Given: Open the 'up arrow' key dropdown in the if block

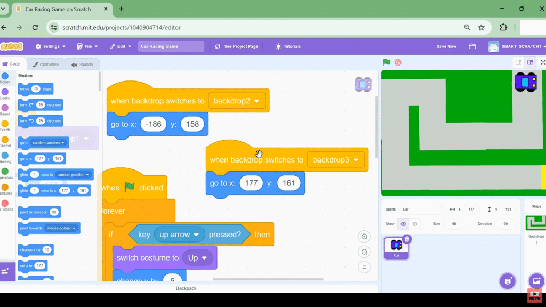Looking at the screenshot, I should point(179,235).
